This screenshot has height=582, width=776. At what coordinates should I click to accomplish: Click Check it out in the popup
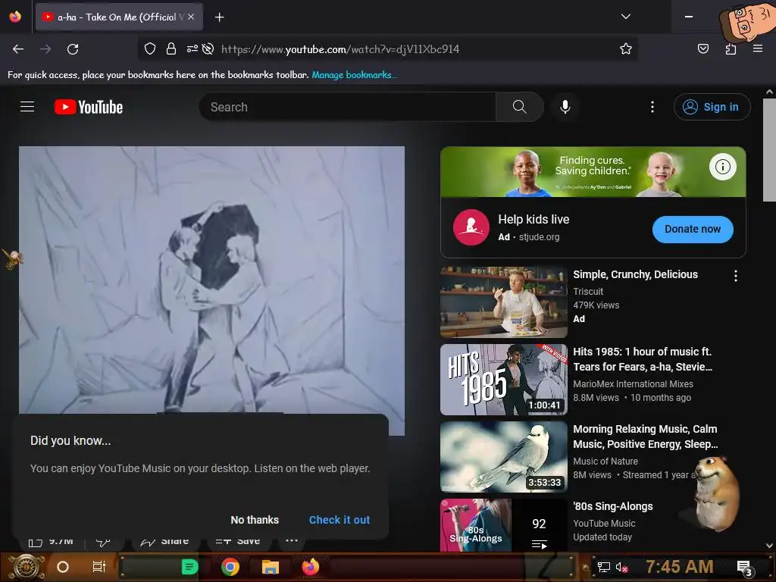click(339, 520)
